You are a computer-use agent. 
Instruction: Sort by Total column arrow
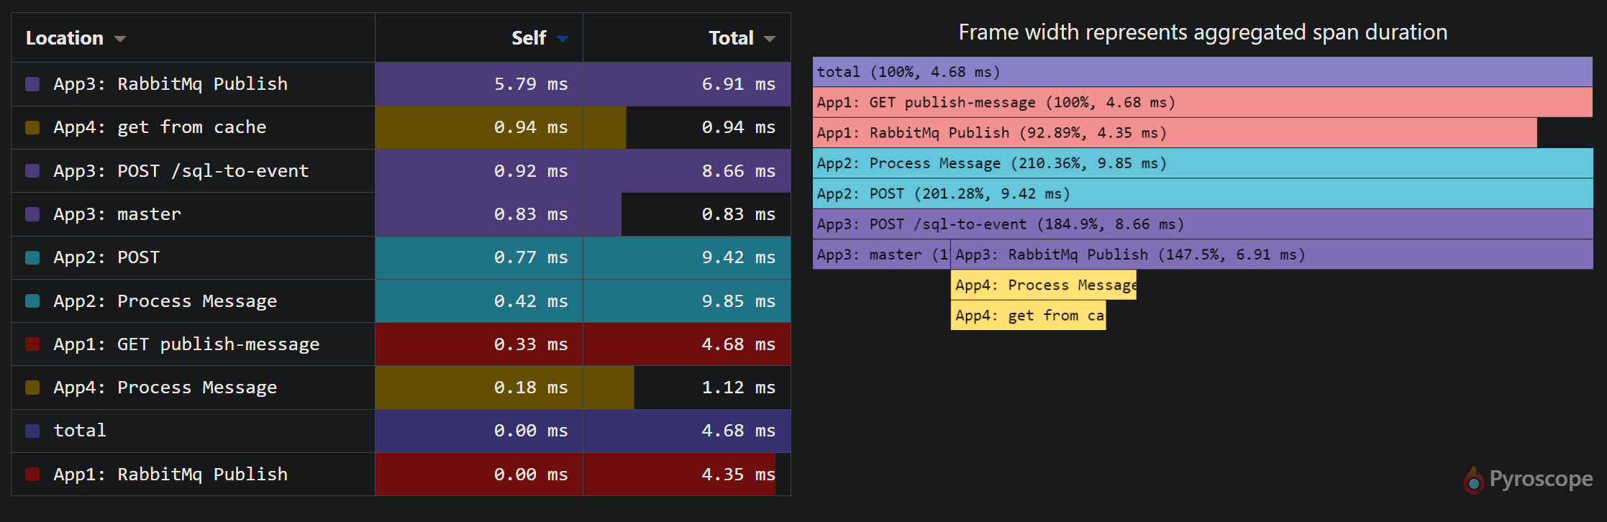[x=770, y=39]
